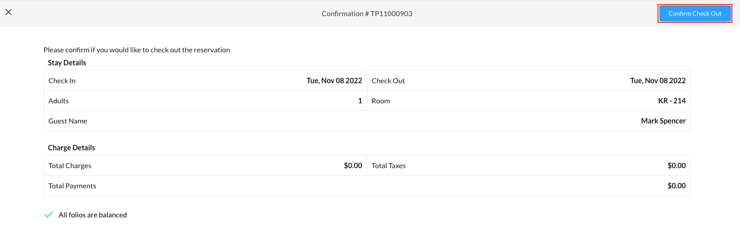Screen dimensions: 740x229
Task: Close the check-out confirmation dialog
Action: 9,13
